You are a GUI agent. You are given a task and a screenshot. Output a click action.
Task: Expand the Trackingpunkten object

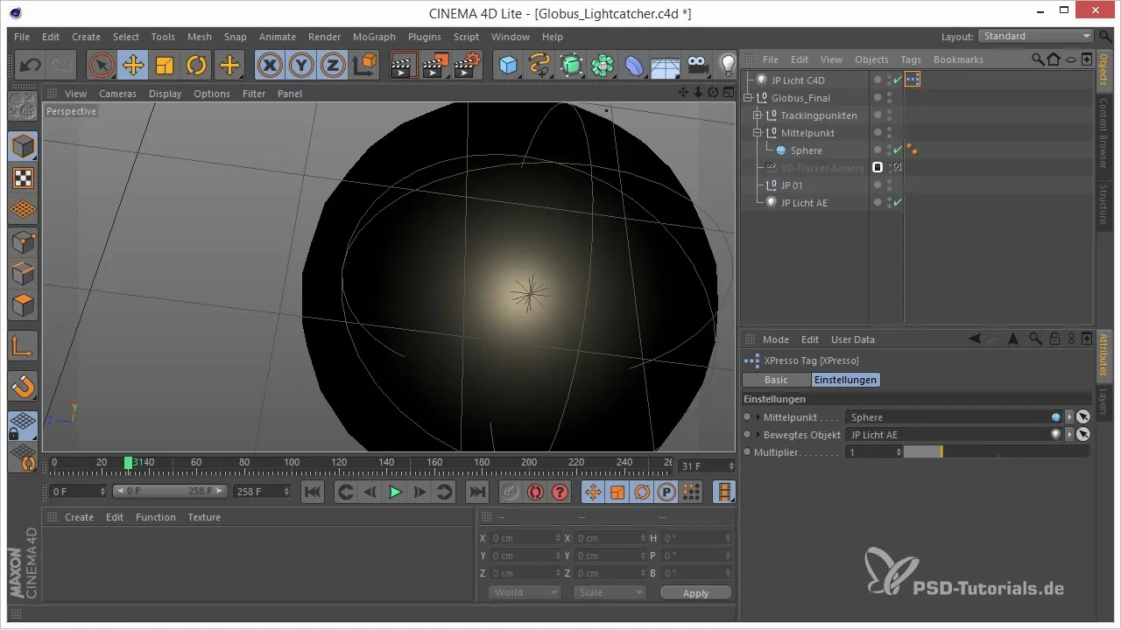click(x=758, y=115)
